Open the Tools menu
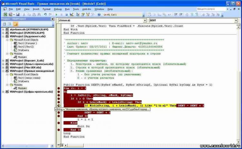Image resolution: width=242 pixels, height=149 pixels. click(x=76, y=9)
